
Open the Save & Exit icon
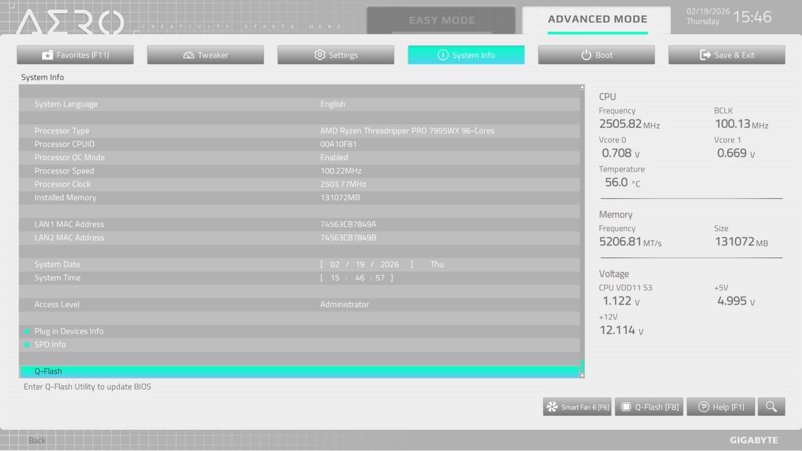[703, 54]
